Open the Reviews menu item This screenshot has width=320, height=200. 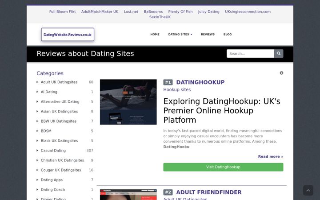[x=208, y=34]
